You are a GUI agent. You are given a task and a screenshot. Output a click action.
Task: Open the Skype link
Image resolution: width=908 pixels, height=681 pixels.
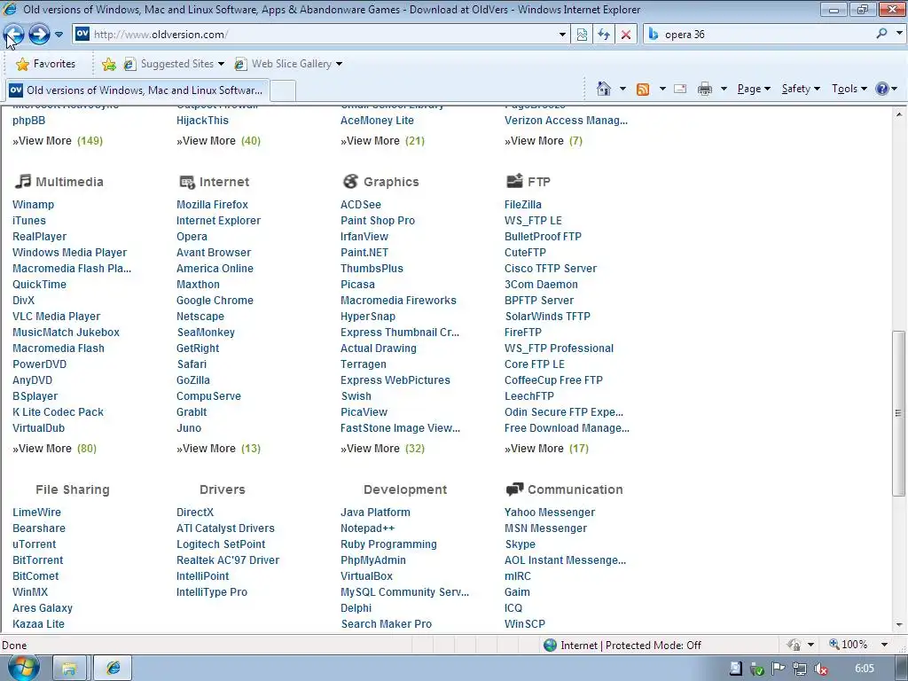tap(520, 544)
